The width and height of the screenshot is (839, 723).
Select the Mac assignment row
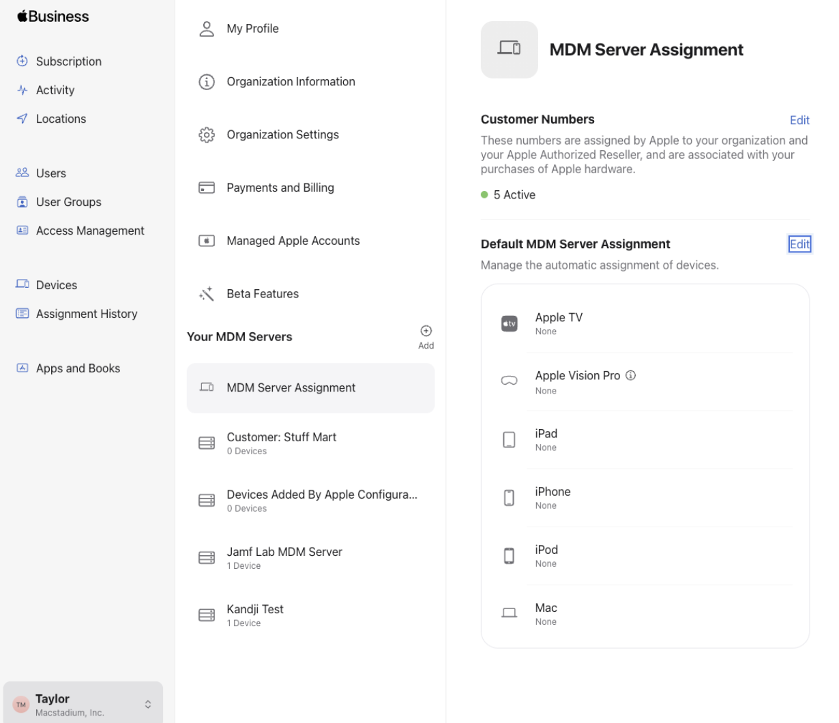click(645, 614)
